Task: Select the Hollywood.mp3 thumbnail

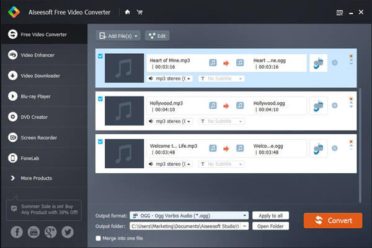Action: pos(125,111)
